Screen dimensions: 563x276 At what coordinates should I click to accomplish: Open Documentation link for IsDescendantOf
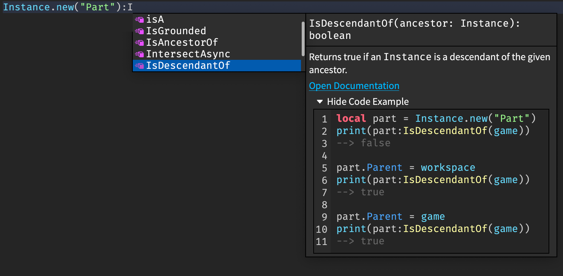pyautogui.click(x=354, y=86)
